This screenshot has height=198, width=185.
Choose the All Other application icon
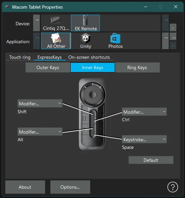pyautogui.click(x=56, y=41)
